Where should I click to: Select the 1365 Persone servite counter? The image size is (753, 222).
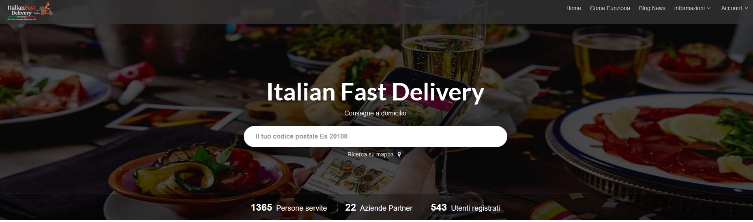(x=289, y=208)
